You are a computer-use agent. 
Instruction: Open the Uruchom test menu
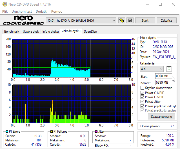coord(22,12)
